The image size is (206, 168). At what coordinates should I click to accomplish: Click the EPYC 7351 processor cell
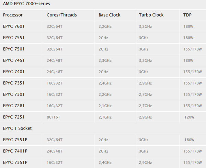point(14,83)
